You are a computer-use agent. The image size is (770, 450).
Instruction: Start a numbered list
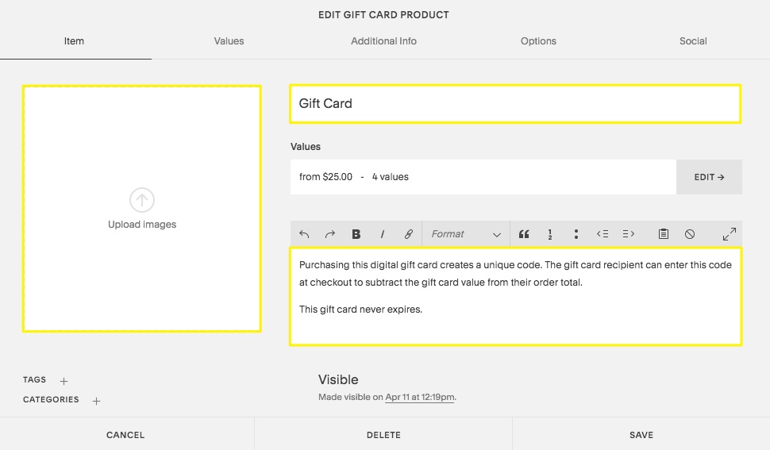549,234
